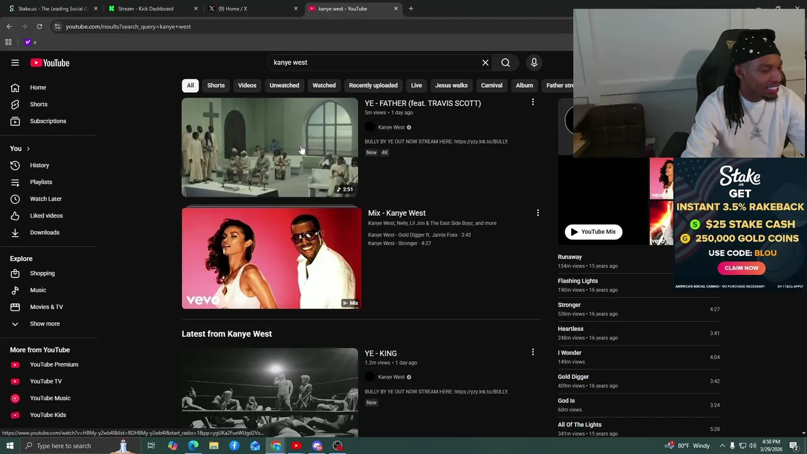Select the Recently uploaded filter chip
This screenshot has width=807, height=454.
(x=373, y=85)
